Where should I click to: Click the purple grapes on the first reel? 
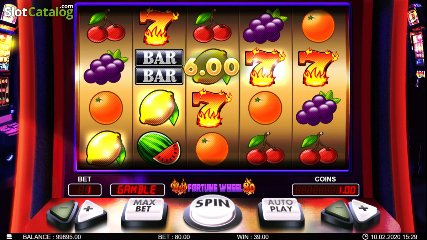click(106, 67)
